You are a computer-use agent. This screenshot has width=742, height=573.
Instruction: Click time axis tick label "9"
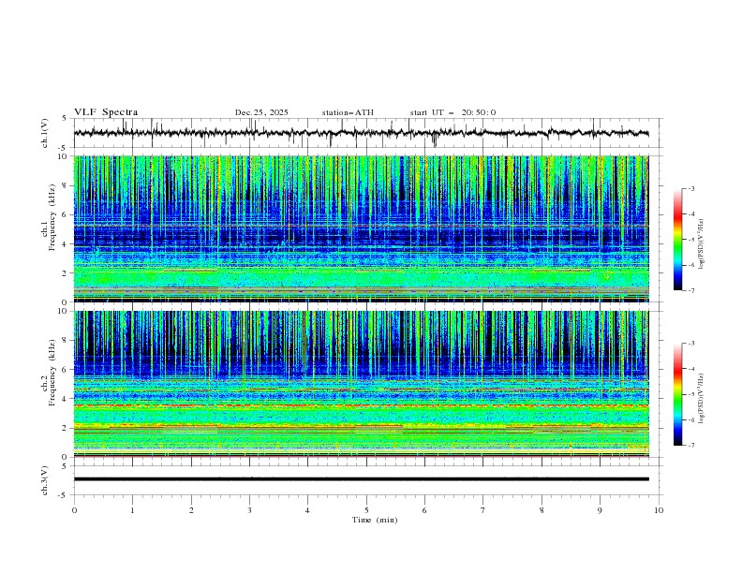tap(600, 510)
